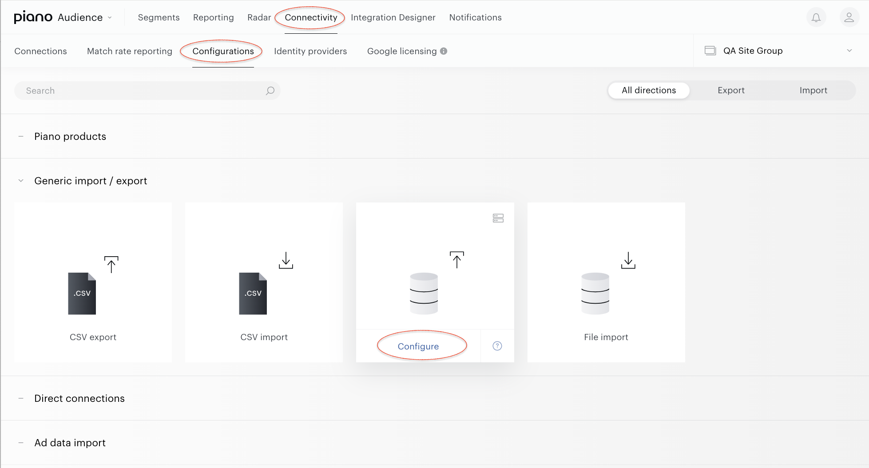Screen dimensions: 869x468
Task: Click the download arrow on the CSV import card
Action: (286, 260)
